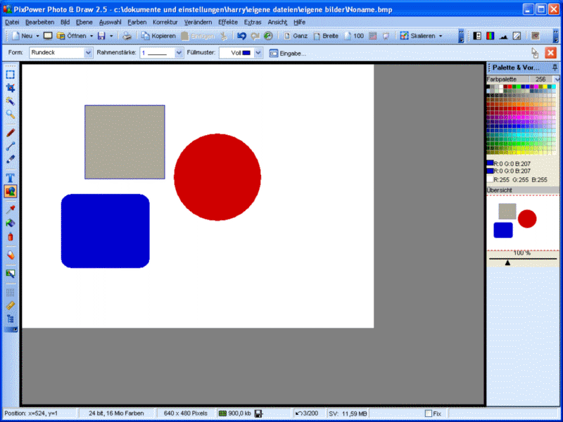Open the Rahmenstärke dropdown
Image resolution: width=563 pixels, height=422 pixels.
[179, 53]
